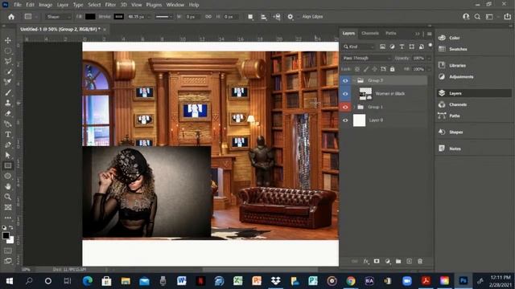Link width and height chain icon

pyautogui.click(x=208, y=16)
